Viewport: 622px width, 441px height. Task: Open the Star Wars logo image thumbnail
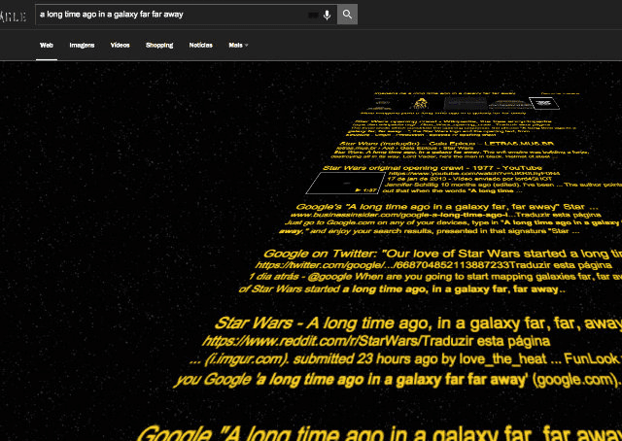pos(421,104)
